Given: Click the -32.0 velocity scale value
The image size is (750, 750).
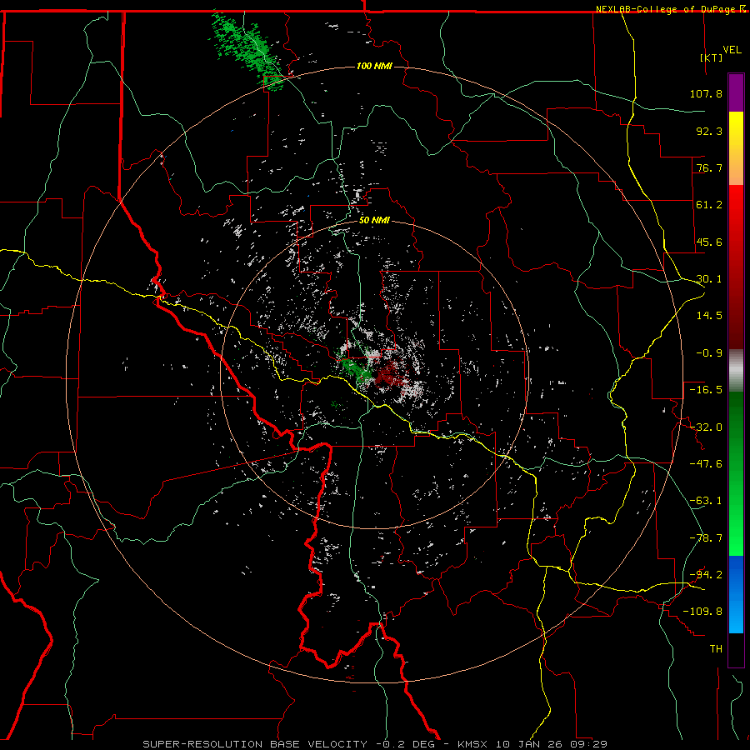Looking at the screenshot, I should [x=706, y=427].
